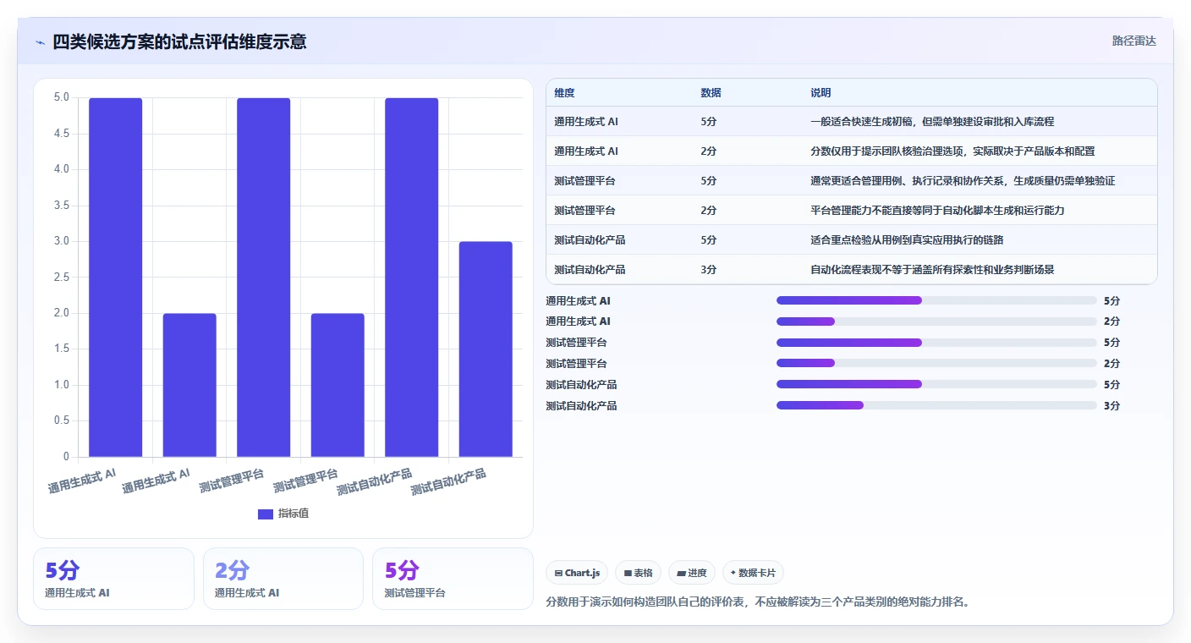Select the cell 分数仅用于提示团队核验治理选项
The image size is (1191, 643).
point(952,151)
